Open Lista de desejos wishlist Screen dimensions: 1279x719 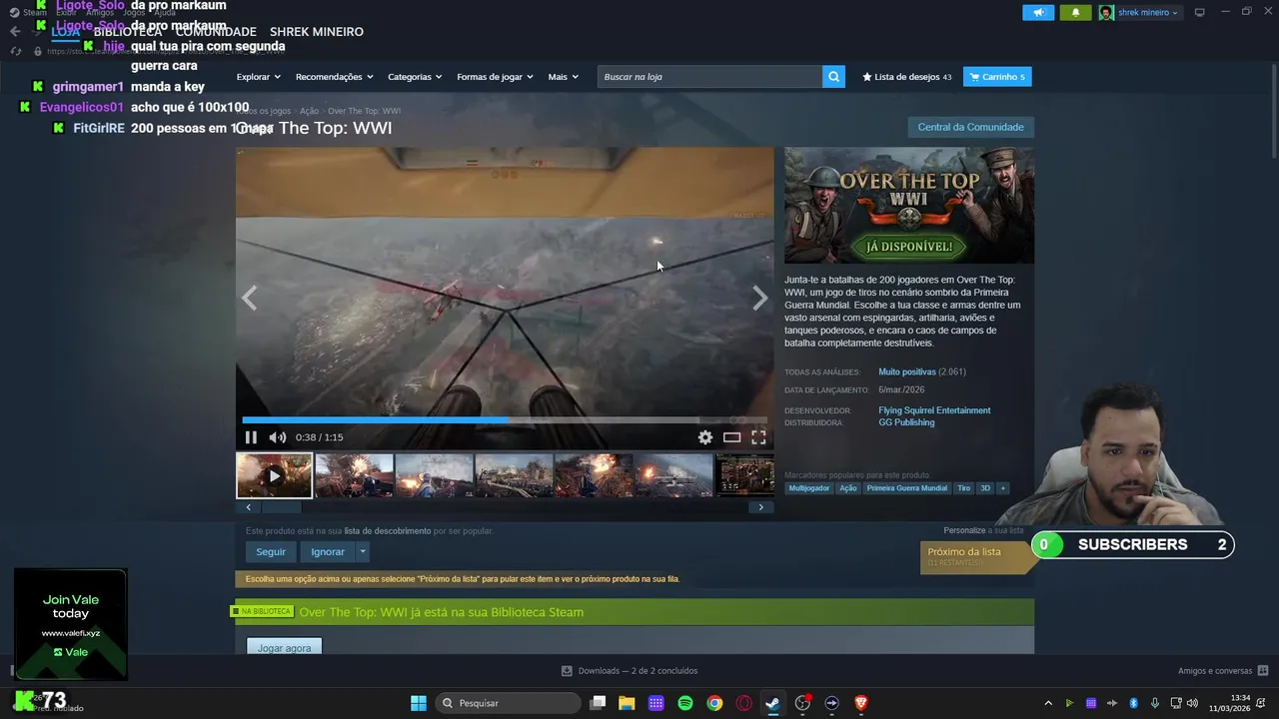click(x=907, y=77)
